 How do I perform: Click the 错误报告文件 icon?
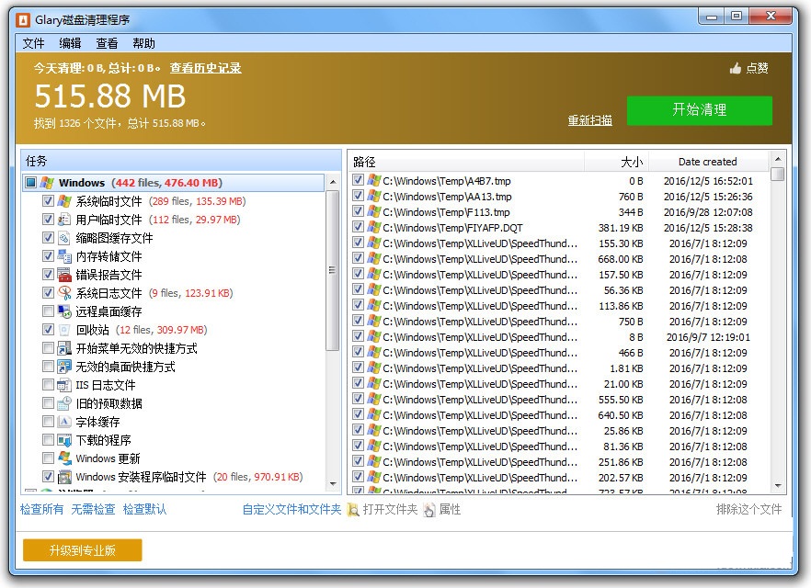[64, 275]
